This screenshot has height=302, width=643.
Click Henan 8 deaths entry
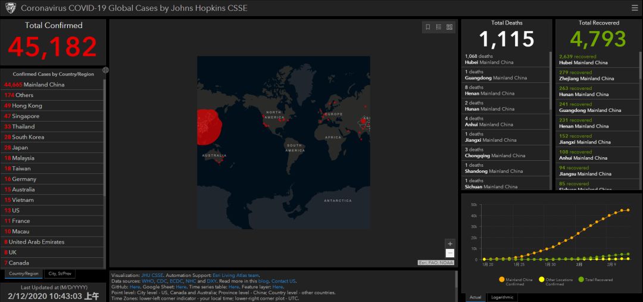(505, 91)
